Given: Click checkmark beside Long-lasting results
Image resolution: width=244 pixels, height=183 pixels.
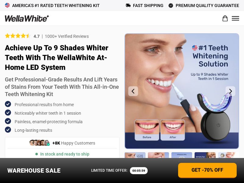Looking at the screenshot, I should point(8,130).
